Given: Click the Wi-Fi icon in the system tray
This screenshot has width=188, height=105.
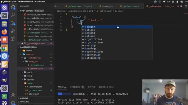Looking at the screenshot, I should coord(164,1).
